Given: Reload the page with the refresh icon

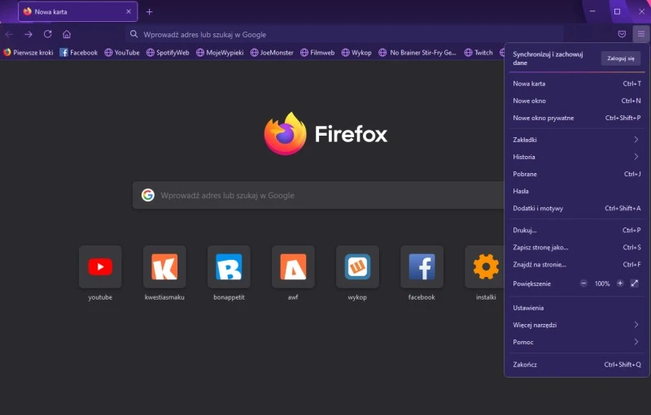Looking at the screenshot, I should click(x=48, y=34).
